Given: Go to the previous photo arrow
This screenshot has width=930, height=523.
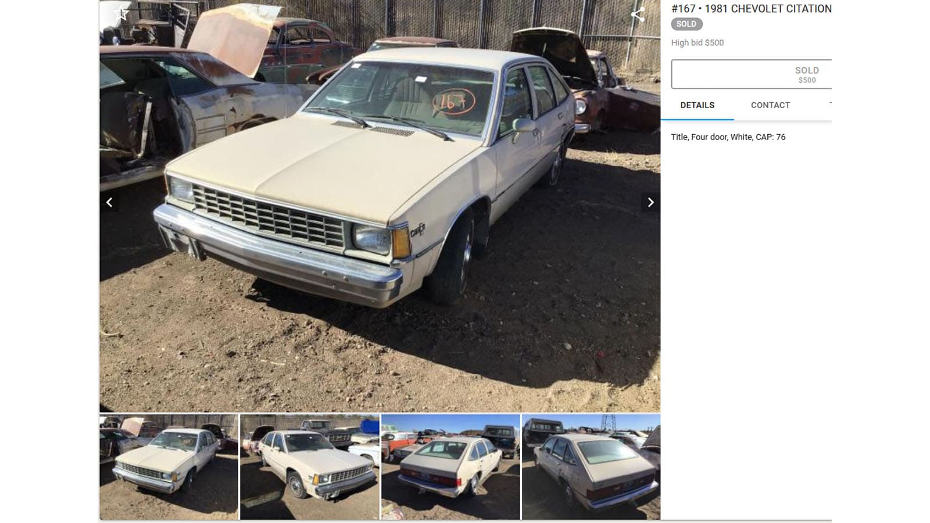Looking at the screenshot, I should click(x=109, y=202).
